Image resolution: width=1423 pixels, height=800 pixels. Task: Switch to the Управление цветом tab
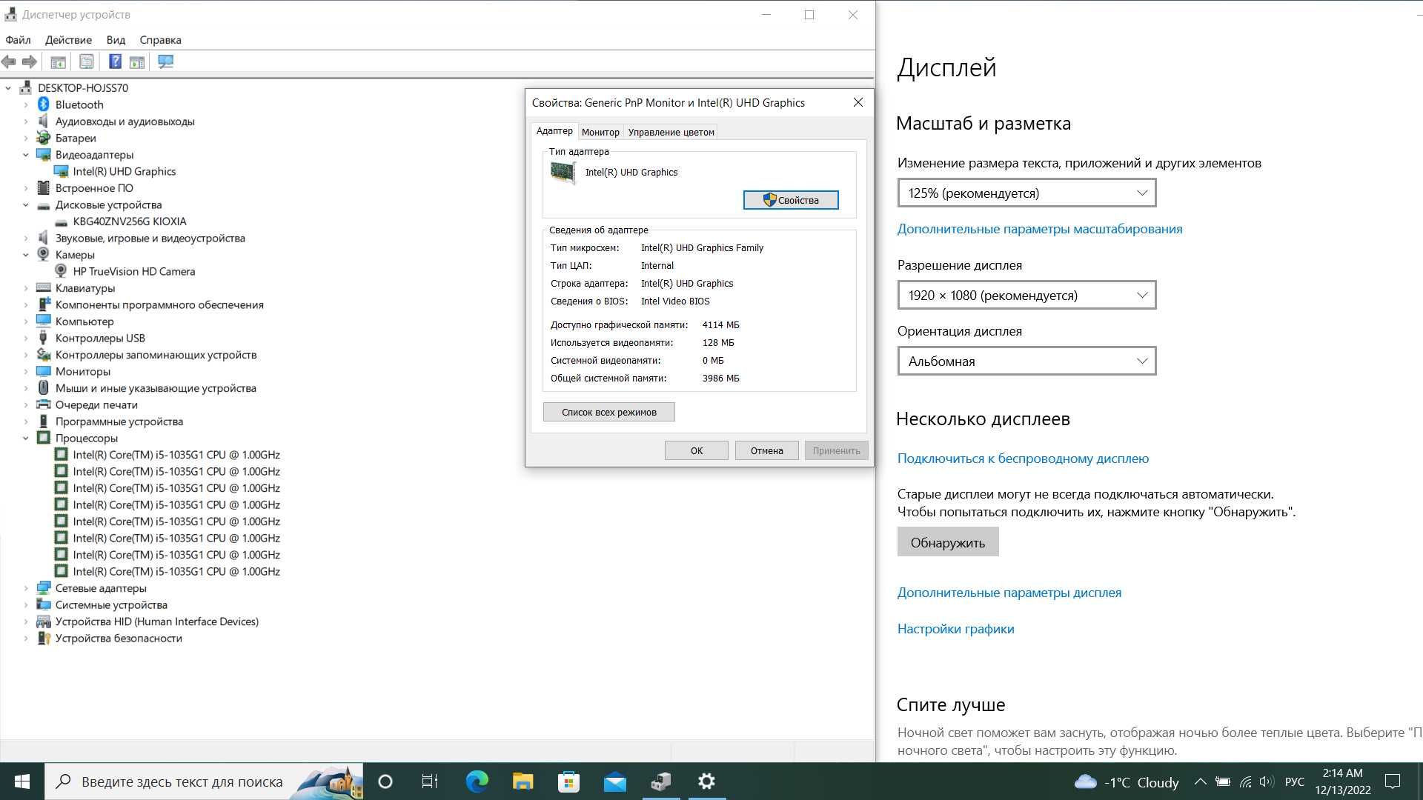(x=671, y=132)
